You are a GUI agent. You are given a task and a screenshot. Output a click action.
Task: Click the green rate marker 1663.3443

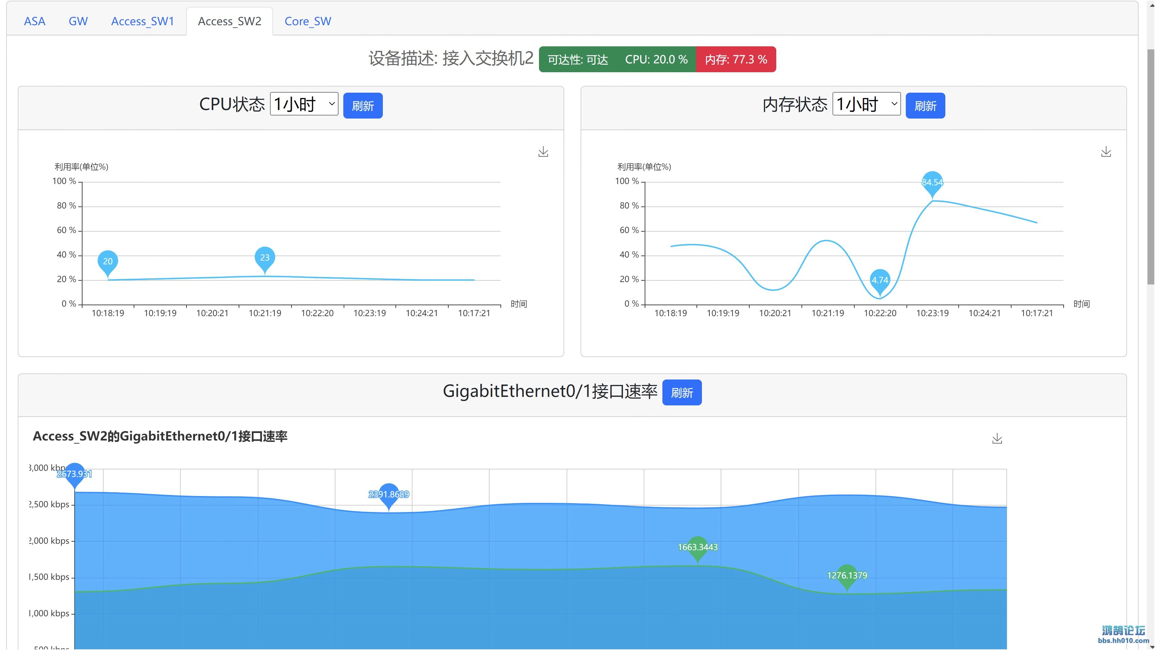[x=697, y=549]
